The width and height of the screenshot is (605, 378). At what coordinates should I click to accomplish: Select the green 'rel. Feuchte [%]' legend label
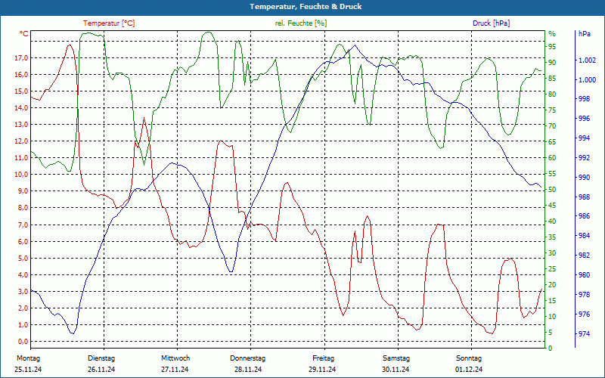(x=301, y=23)
